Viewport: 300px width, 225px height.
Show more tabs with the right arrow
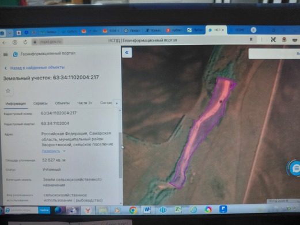[x=117, y=104]
